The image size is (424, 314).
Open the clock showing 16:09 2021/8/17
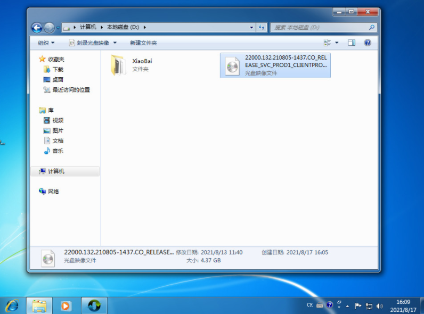tap(403, 306)
